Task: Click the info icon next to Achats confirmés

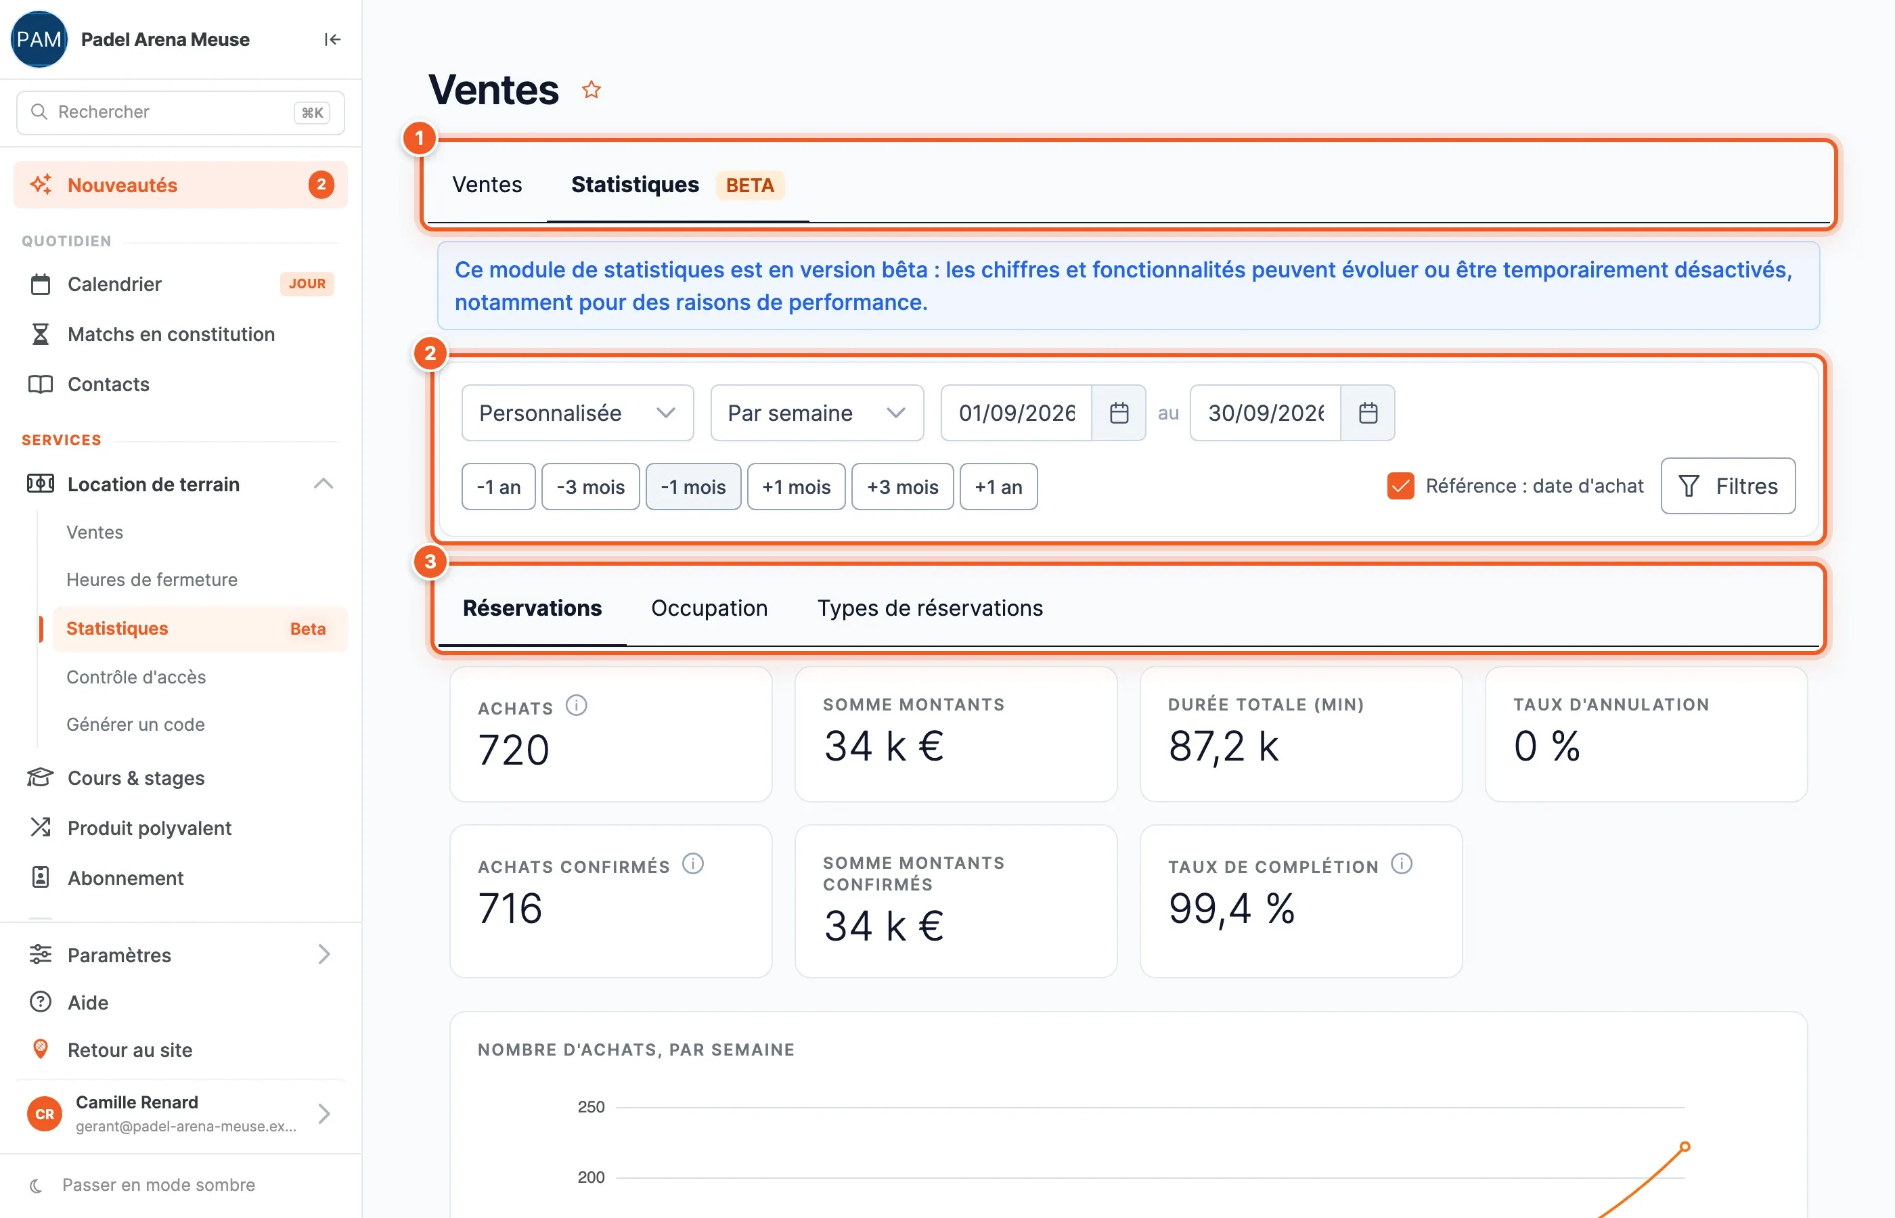Action: tap(693, 863)
